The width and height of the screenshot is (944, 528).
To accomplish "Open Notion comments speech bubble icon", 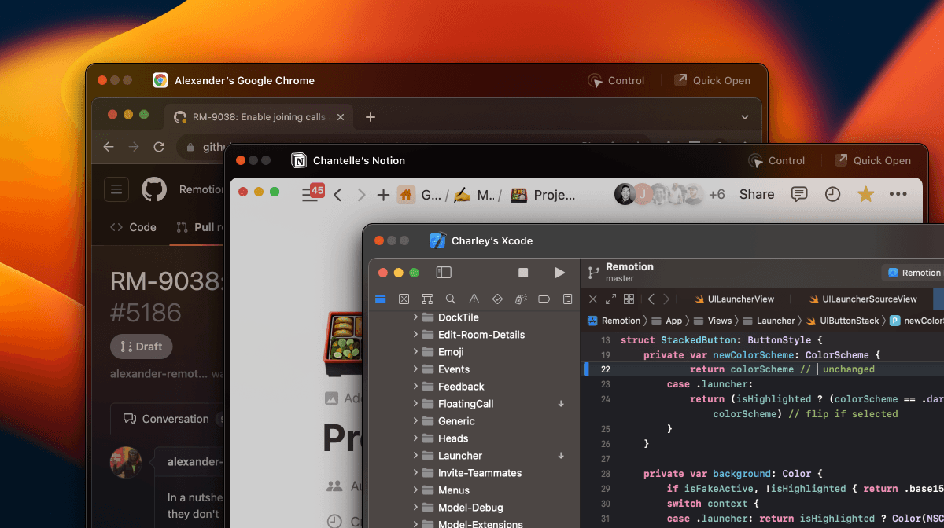I will click(x=798, y=194).
